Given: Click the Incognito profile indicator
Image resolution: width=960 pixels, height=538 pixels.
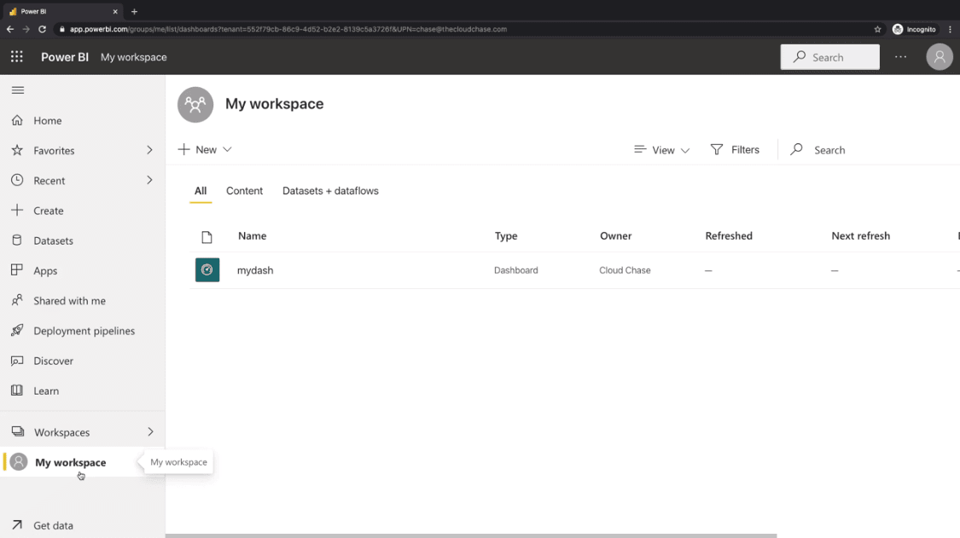Looking at the screenshot, I should (x=914, y=29).
